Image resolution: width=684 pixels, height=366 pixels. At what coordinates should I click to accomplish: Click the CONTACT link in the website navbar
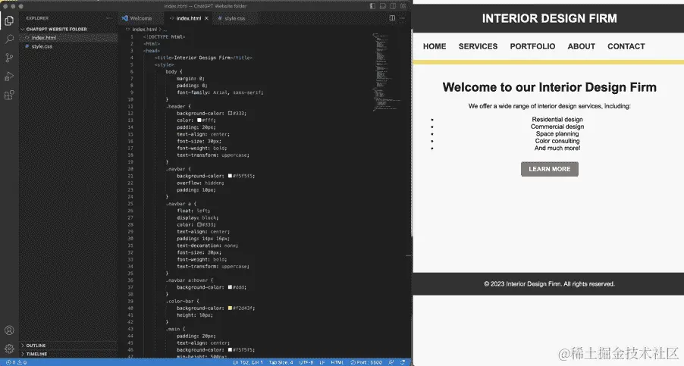click(626, 46)
